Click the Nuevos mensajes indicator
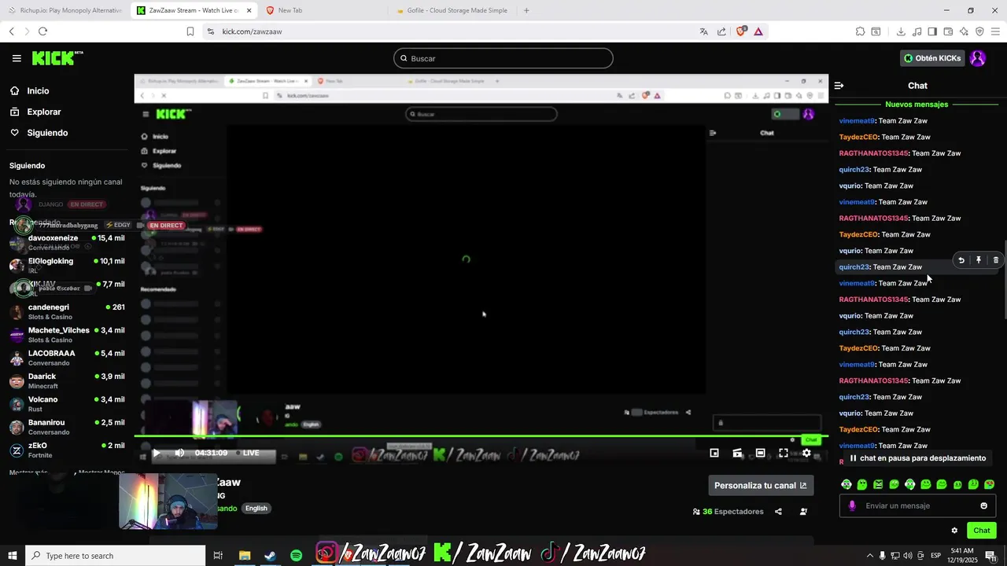Image resolution: width=1007 pixels, height=566 pixels. pyautogui.click(x=917, y=105)
